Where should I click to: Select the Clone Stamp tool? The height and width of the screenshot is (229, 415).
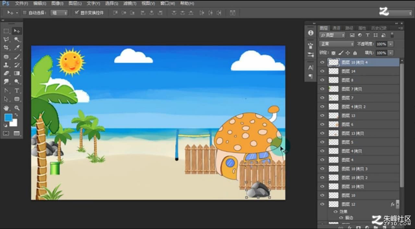[6, 65]
